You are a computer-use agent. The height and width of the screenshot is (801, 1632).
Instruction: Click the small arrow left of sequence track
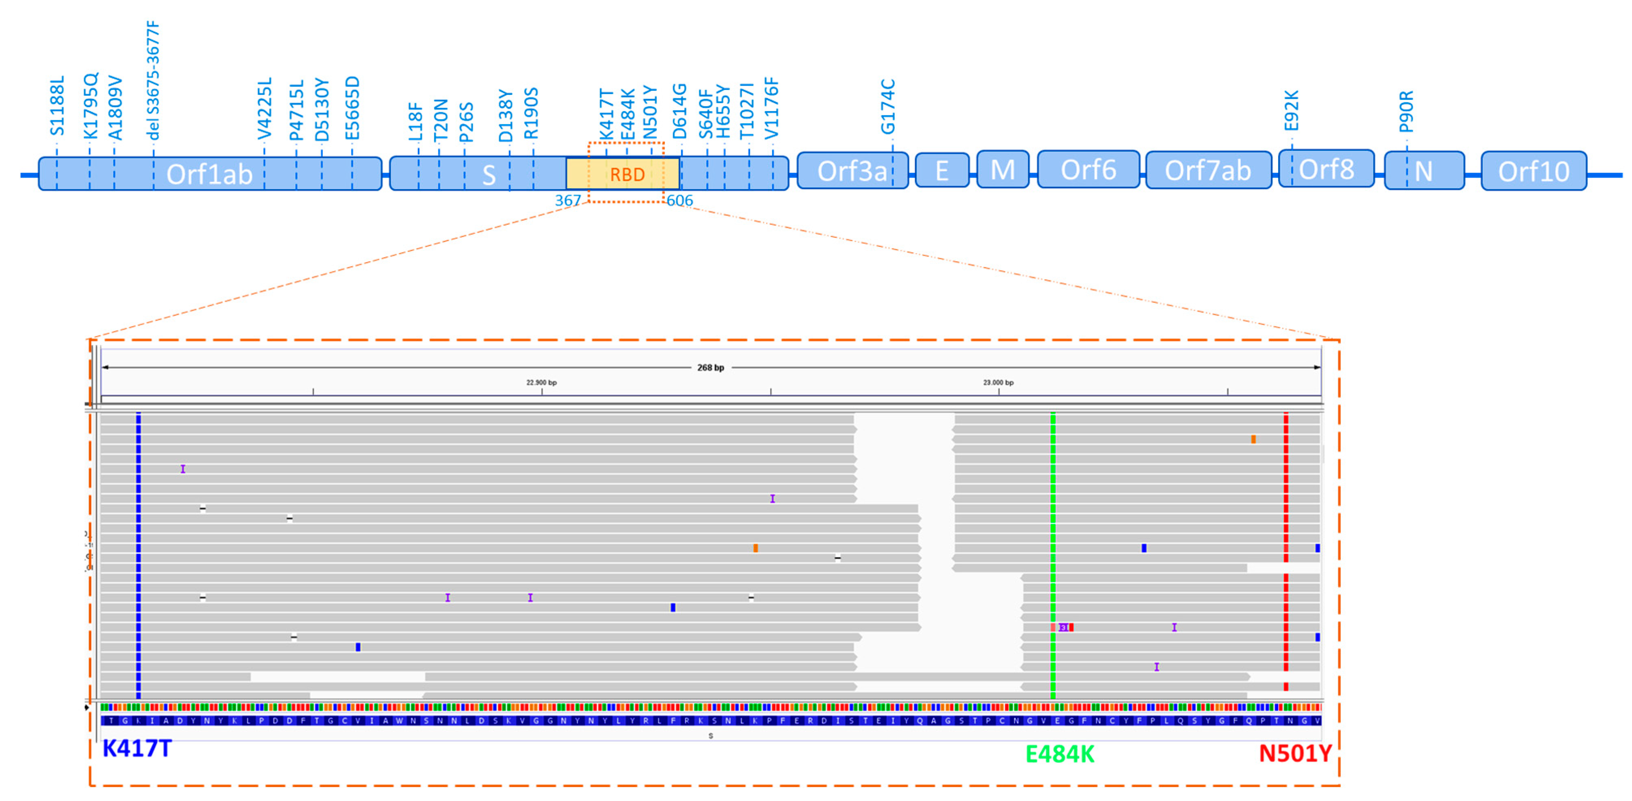87,707
